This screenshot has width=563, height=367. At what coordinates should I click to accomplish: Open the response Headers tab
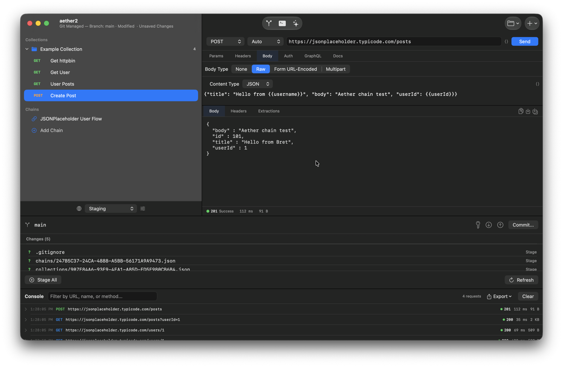[239, 111]
